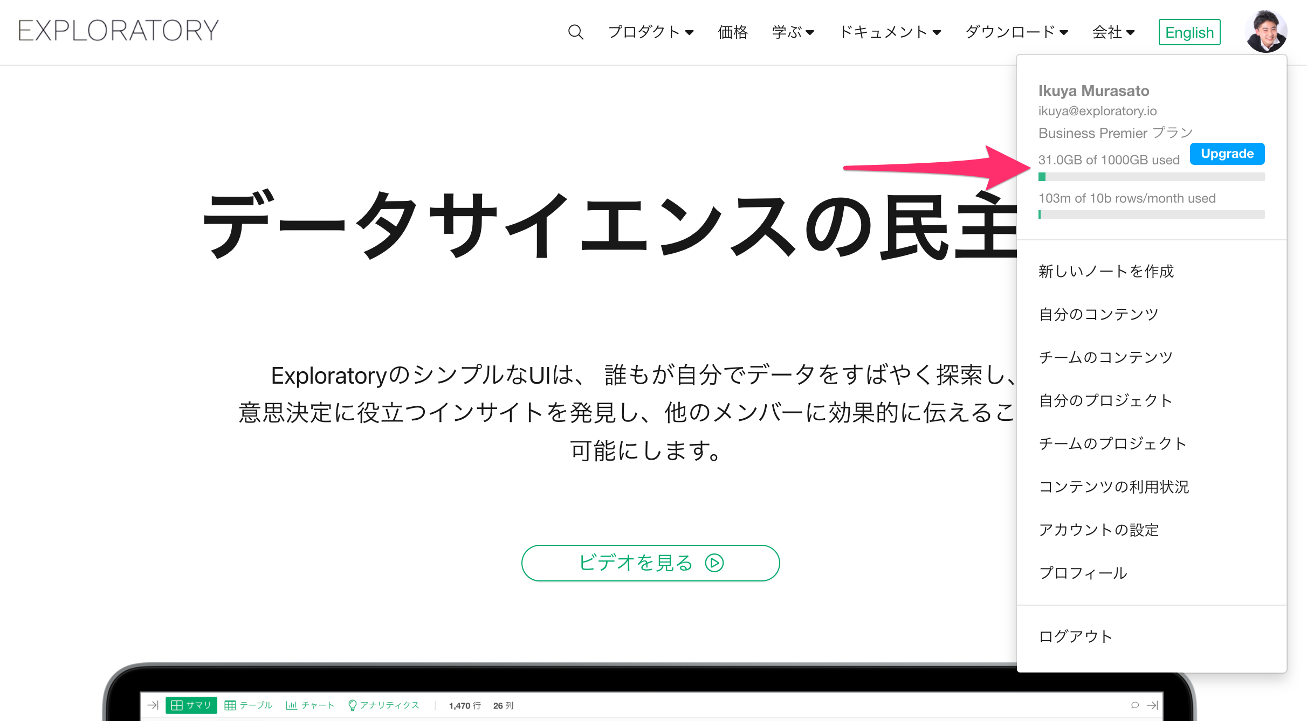The image size is (1307, 721).
Task: Click the user name Ikuya Murasato
Action: click(1093, 91)
